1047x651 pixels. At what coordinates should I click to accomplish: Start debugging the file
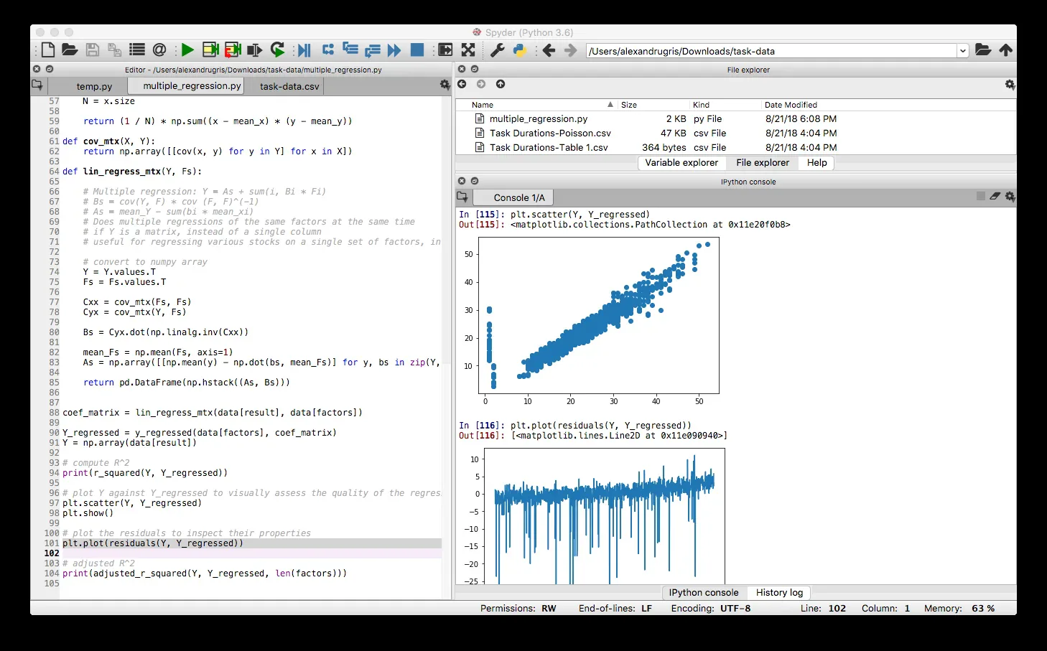(304, 50)
